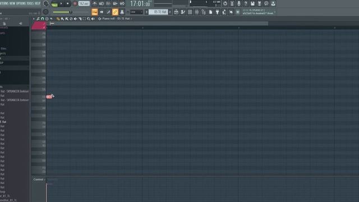Viewport: 359px width, 202px height.
Task: Toggle the highlighted note/clip link button
Action: [x=115, y=12]
